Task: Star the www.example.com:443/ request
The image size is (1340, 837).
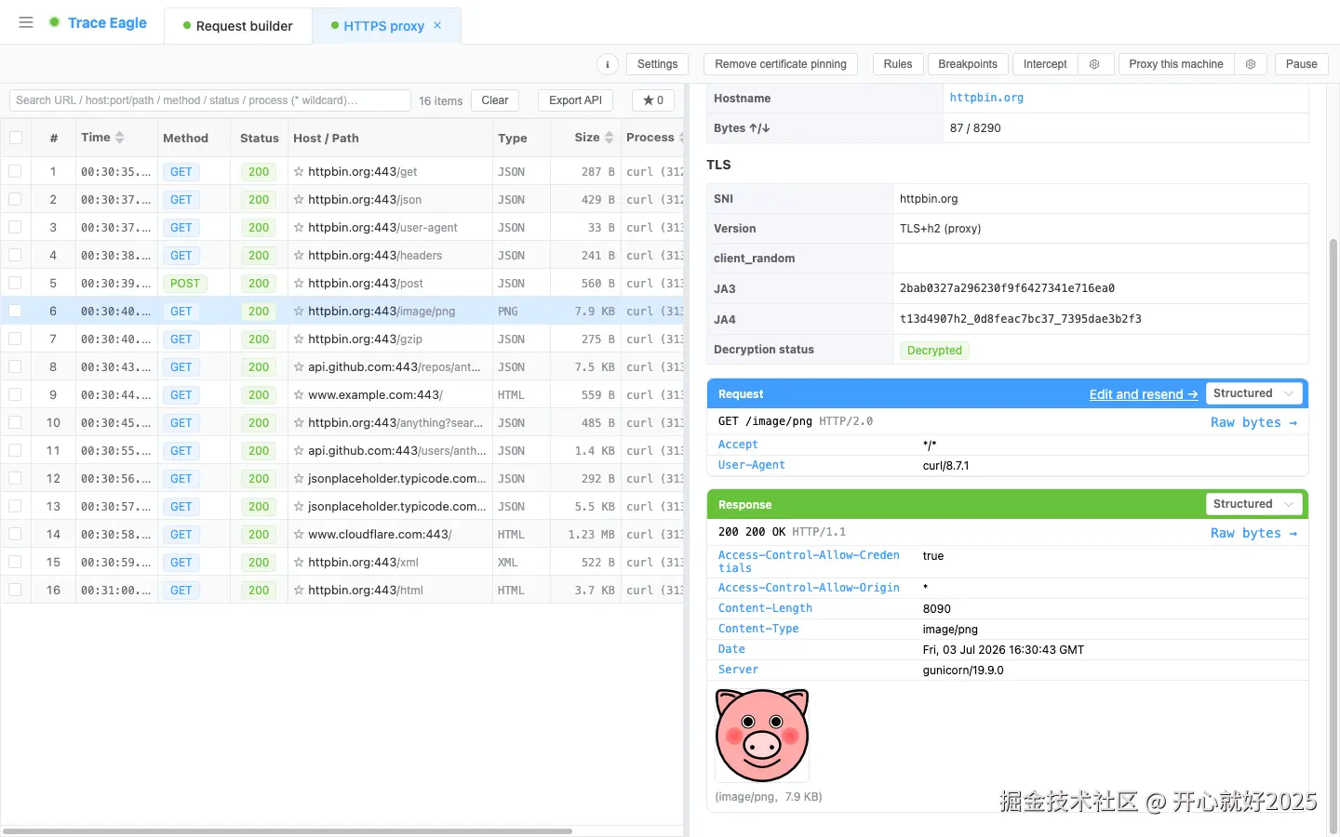Action: [299, 395]
